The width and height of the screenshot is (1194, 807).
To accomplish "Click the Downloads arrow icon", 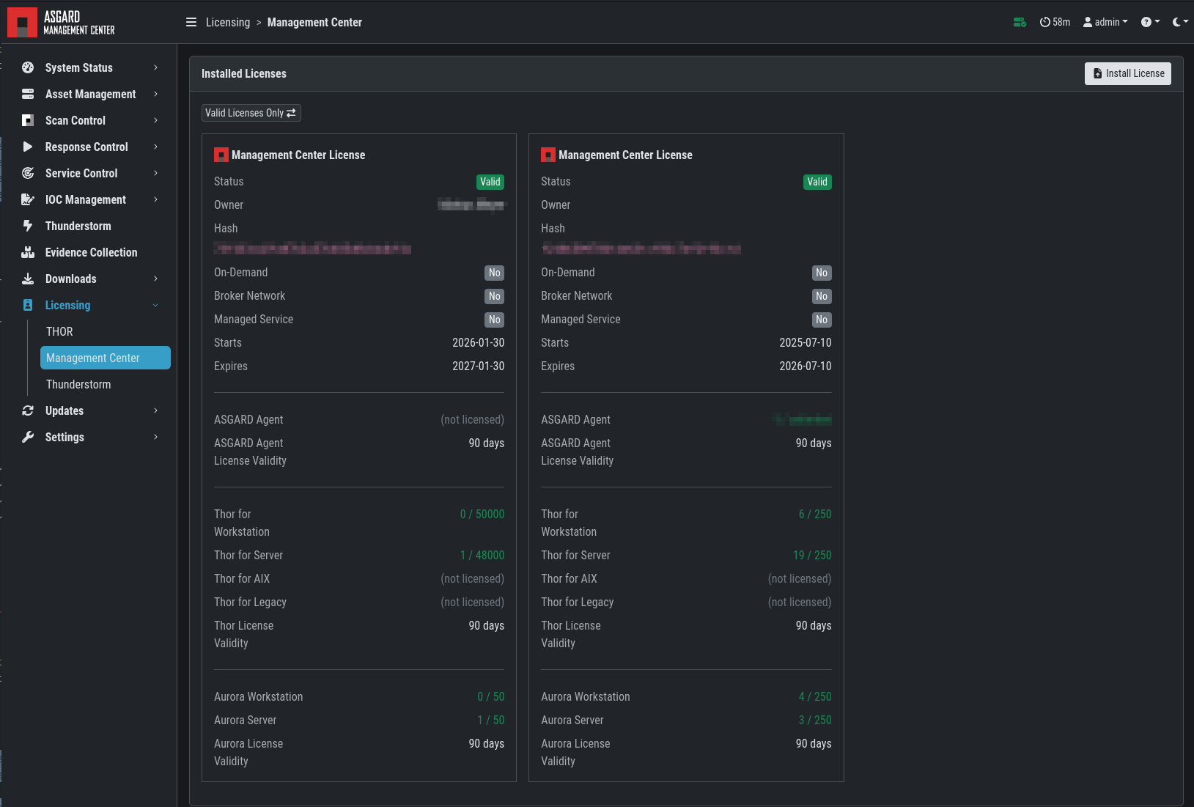I will point(28,279).
